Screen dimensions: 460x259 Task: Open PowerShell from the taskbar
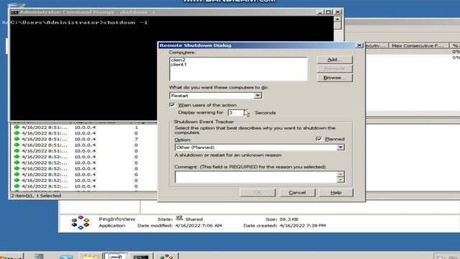(66, 256)
